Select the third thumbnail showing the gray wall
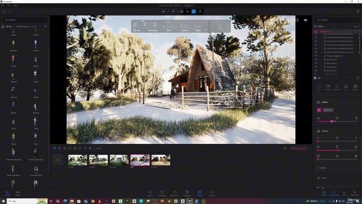Viewport: 362px width, 204px height. (119, 160)
